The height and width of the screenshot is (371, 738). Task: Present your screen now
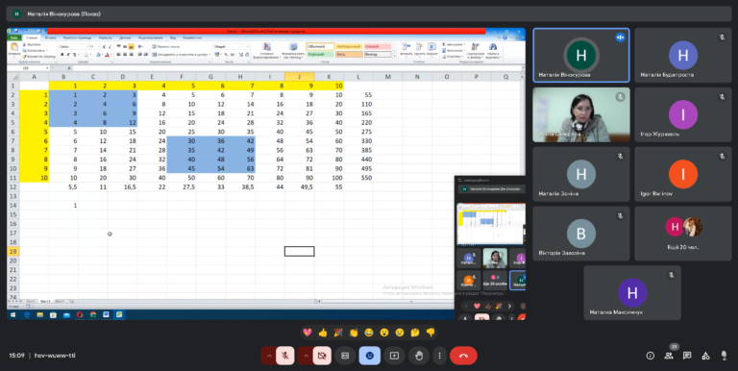(394, 356)
